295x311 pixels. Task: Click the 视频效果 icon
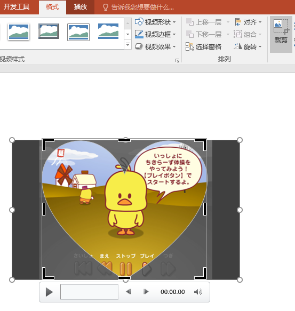tap(139, 46)
